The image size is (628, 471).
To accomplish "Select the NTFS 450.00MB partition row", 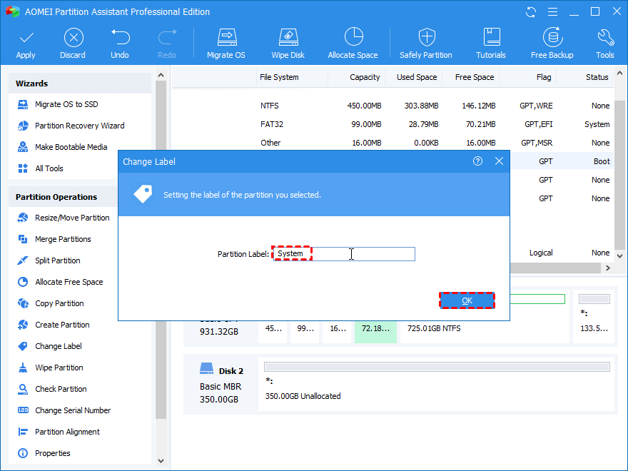I will pyautogui.click(x=393, y=106).
